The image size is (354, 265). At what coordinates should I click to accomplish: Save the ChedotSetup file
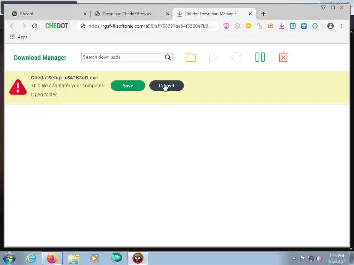pyautogui.click(x=128, y=86)
